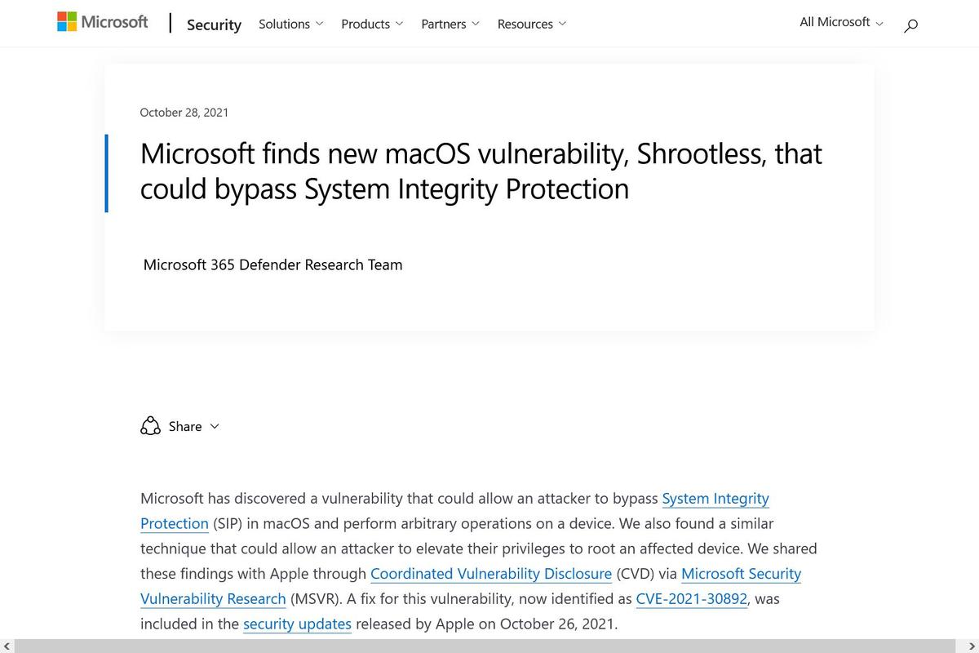The width and height of the screenshot is (979, 653).
Task: Click the Shrootless article headline
Action: (x=481, y=171)
